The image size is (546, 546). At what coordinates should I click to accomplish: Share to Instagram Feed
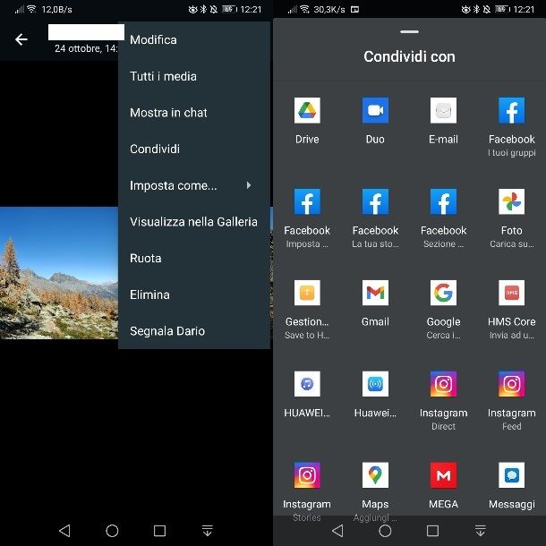pyautogui.click(x=511, y=384)
